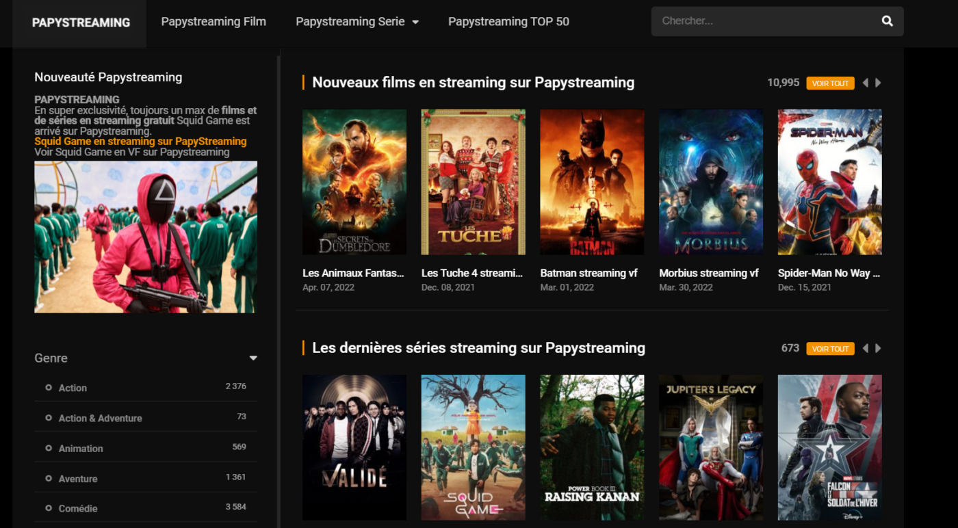The width and height of the screenshot is (958, 528).
Task: Click the 'Dec. 15, 2021' date
Action: click(805, 287)
